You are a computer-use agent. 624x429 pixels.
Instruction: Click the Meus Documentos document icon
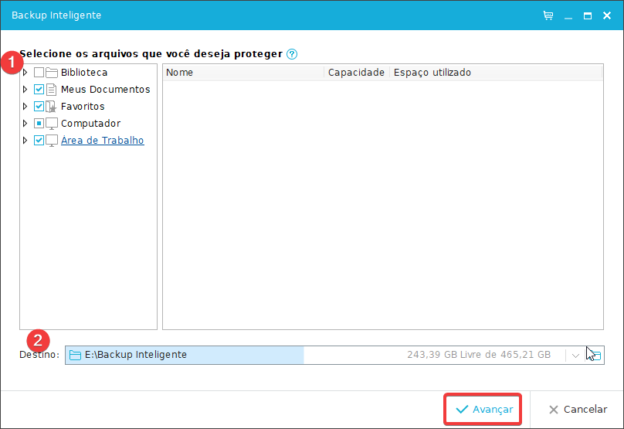coord(52,90)
